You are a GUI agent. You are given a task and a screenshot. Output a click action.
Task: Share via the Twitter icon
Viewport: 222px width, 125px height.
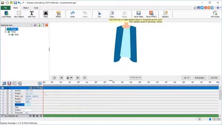(202, 8)
